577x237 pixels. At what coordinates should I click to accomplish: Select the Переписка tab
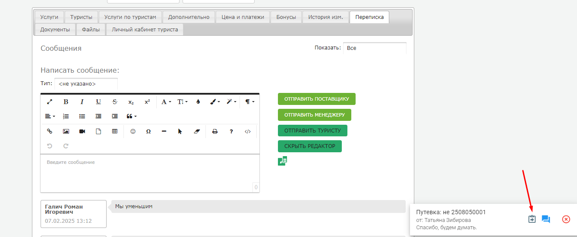369,17
